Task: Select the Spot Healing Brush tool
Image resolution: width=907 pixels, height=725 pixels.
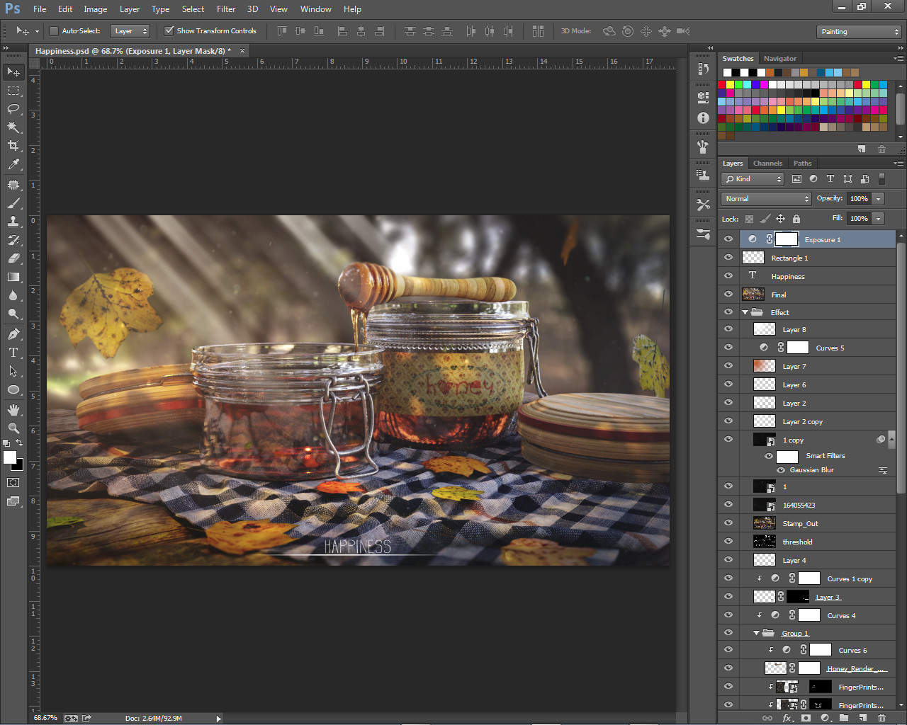Action: click(x=13, y=185)
